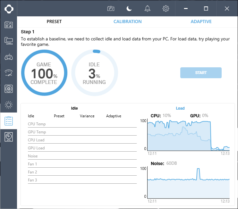238x209 pixels.
Task: Click the GAME 100% complete progress ring
Action: tap(44, 73)
